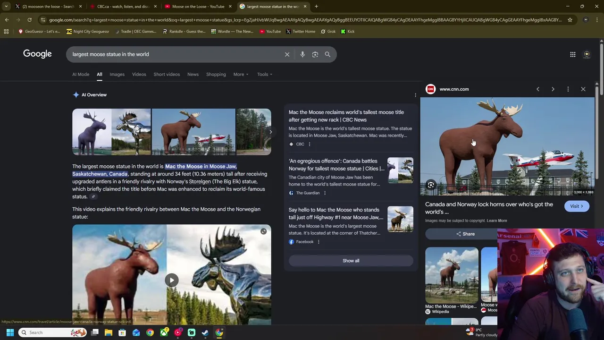The height and width of the screenshot is (340, 604).
Task: Play the Mac the Moose rivalry video
Action: (172, 280)
